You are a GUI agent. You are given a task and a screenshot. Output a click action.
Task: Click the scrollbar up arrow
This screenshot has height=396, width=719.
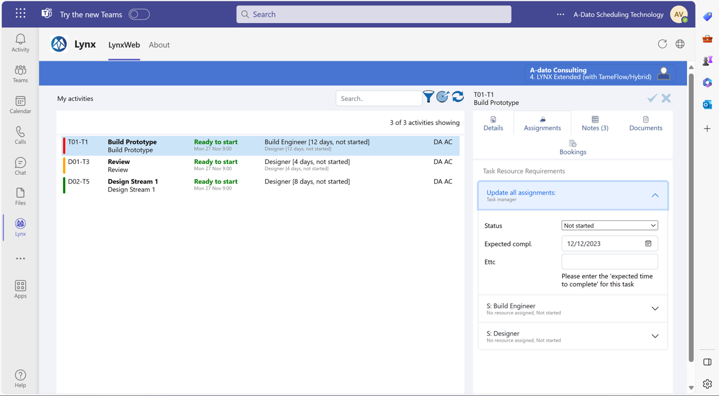click(x=691, y=67)
